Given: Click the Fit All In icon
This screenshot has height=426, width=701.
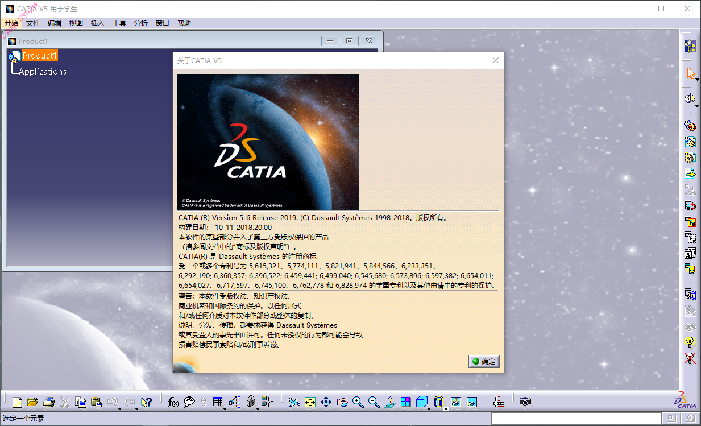Looking at the screenshot, I should pos(310,402).
